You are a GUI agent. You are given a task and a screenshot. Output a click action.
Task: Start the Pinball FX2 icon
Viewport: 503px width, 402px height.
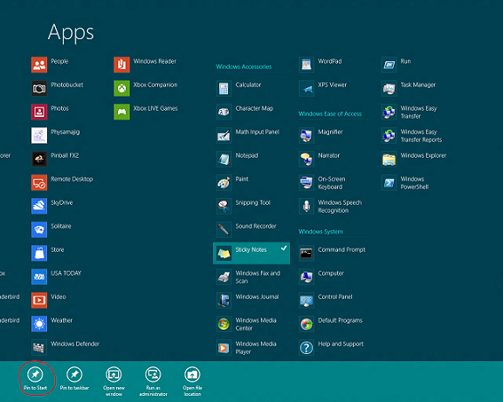(39, 159)
